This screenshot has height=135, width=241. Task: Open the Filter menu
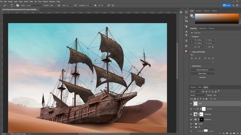pyautogui.click(x=31, y=1)
